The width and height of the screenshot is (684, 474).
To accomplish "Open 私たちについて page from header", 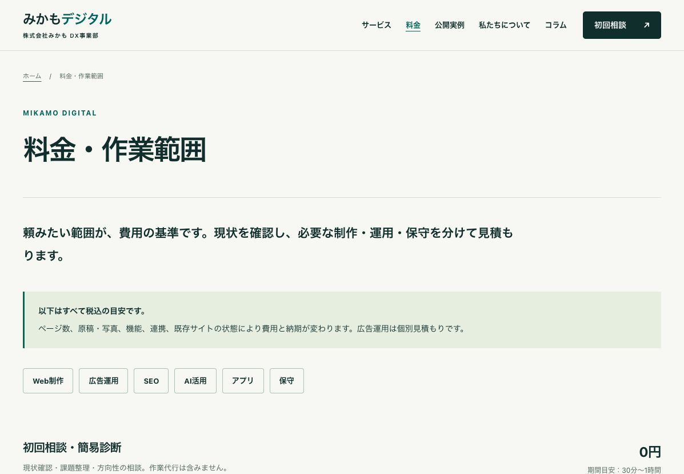I will tap(504, 25).
